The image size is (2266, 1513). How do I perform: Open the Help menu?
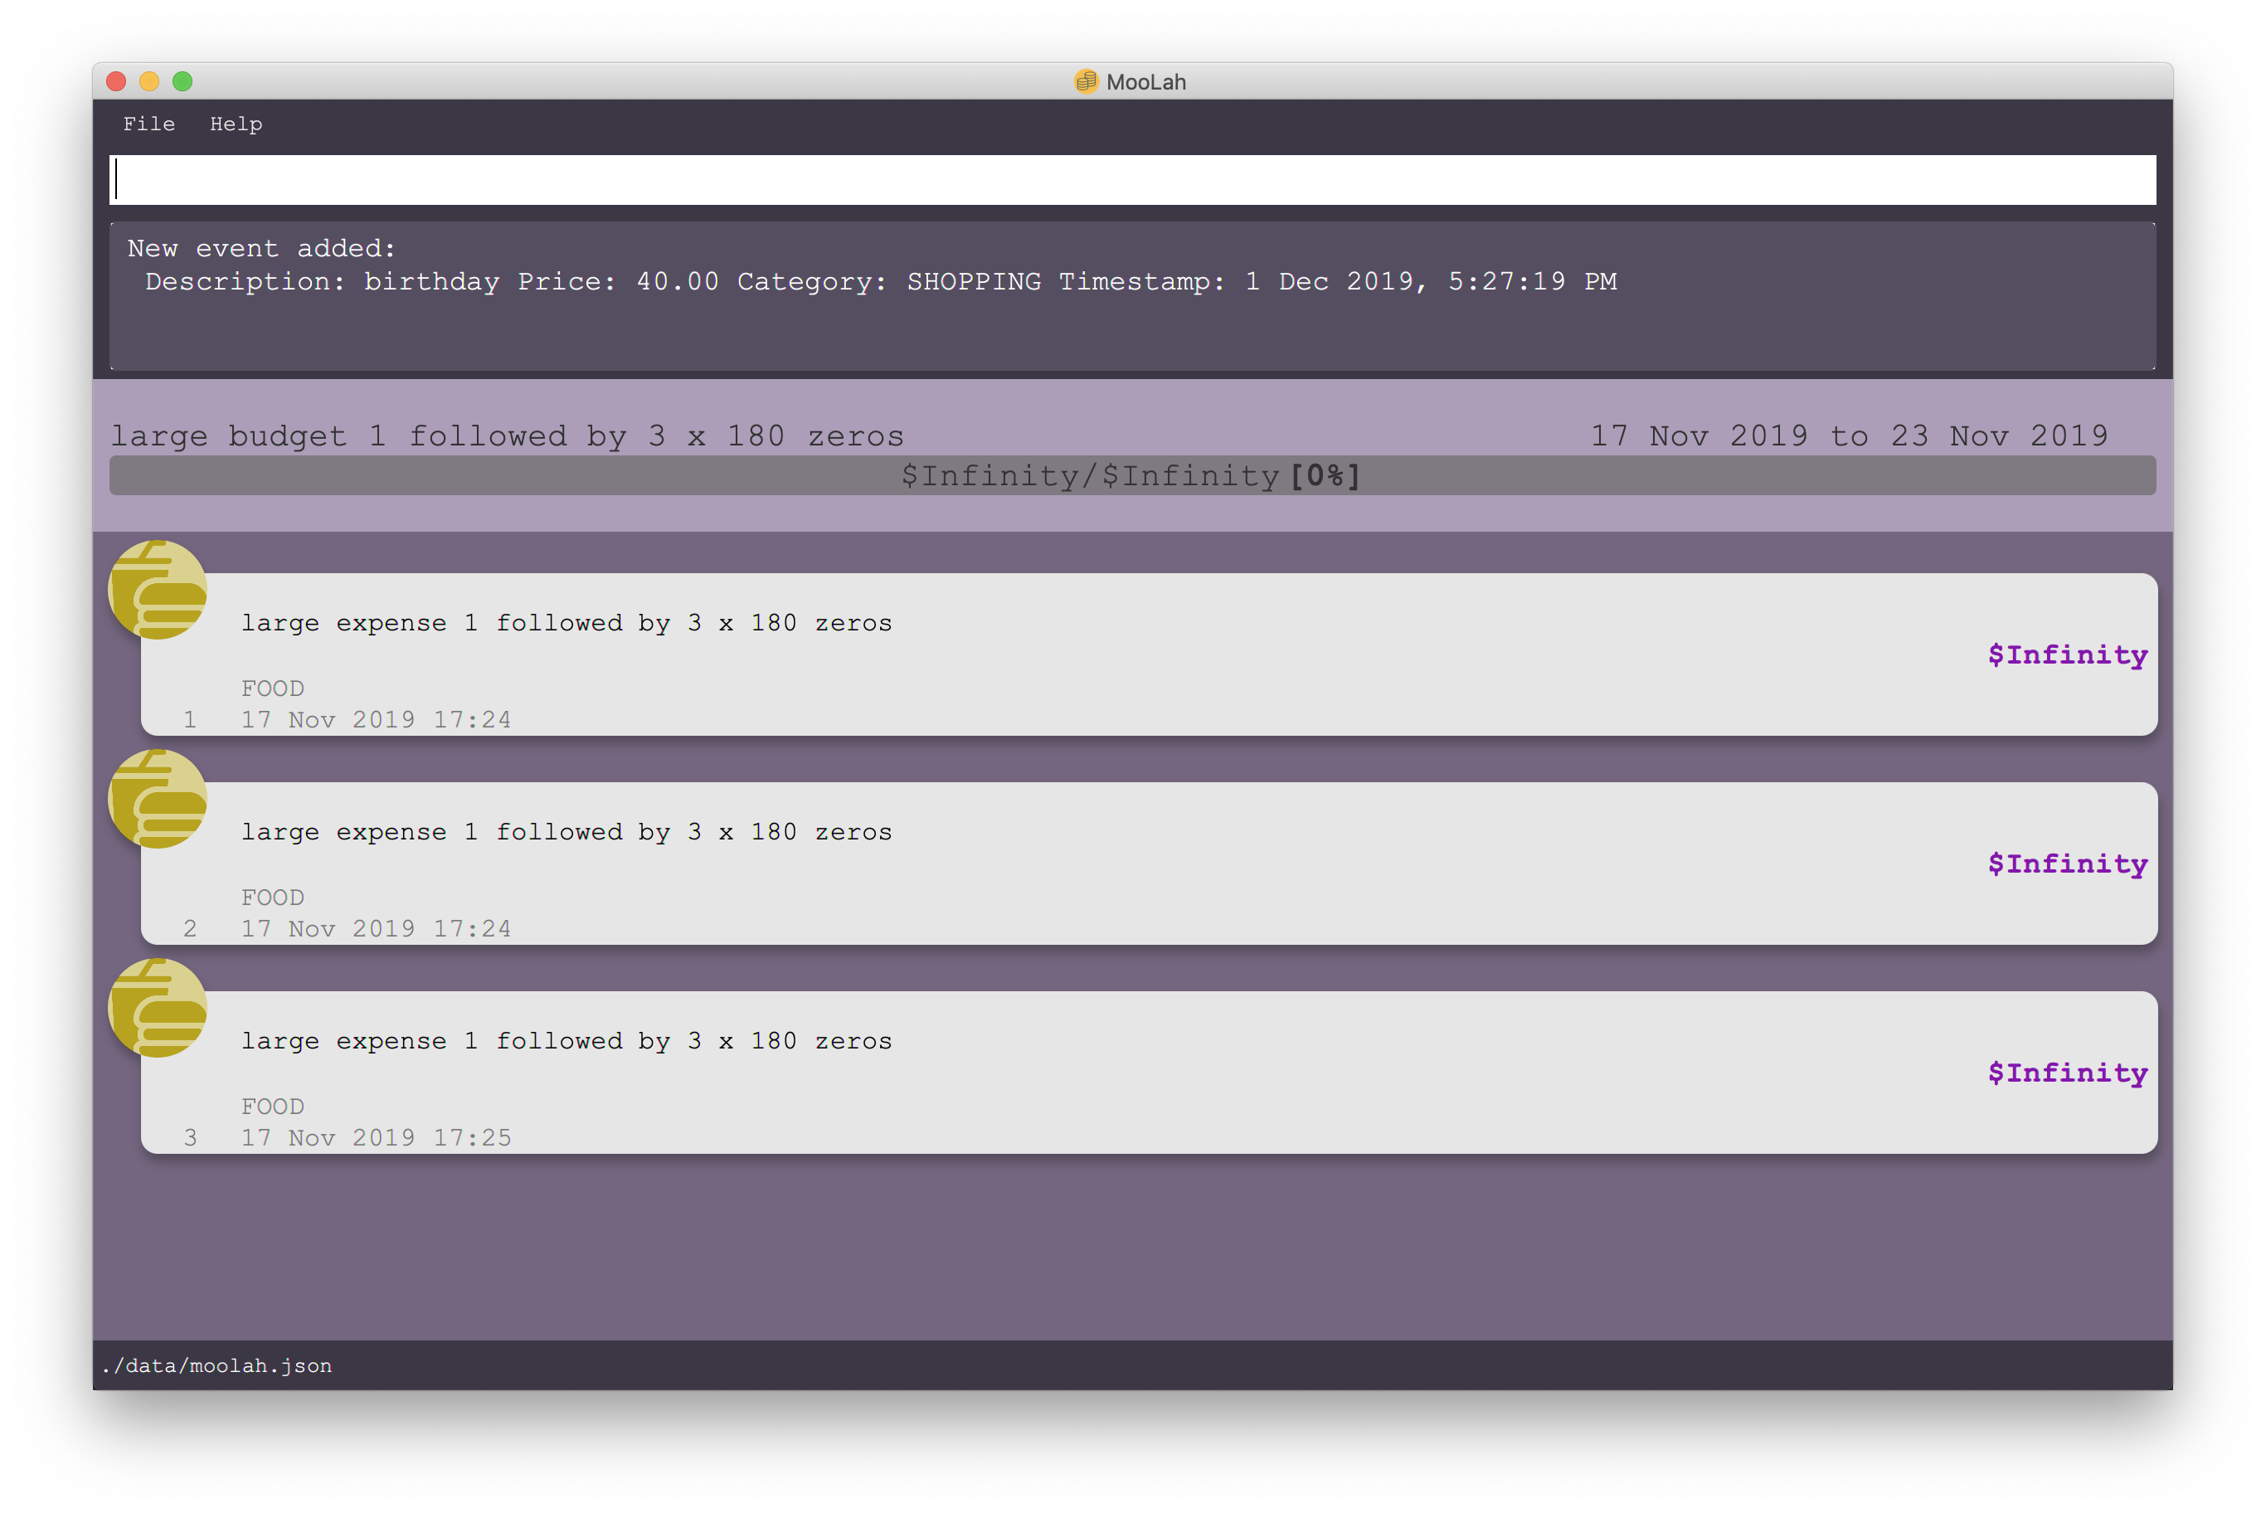click(236, 124)
